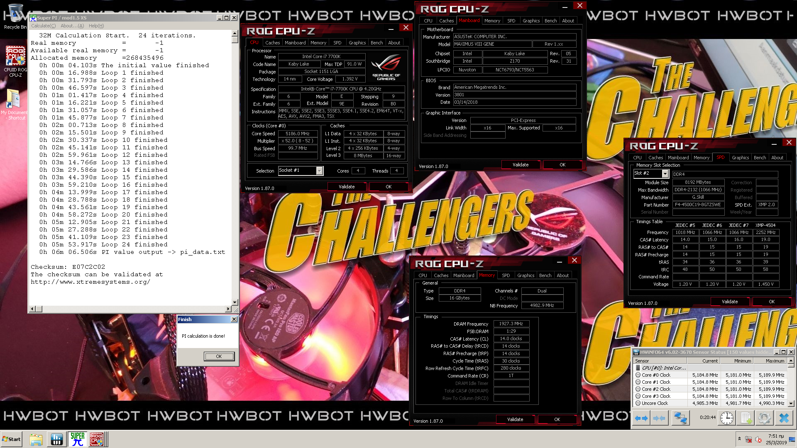Close sensors with blue X icon
Viewport: 797px width, 448px height.
point(784,418)
